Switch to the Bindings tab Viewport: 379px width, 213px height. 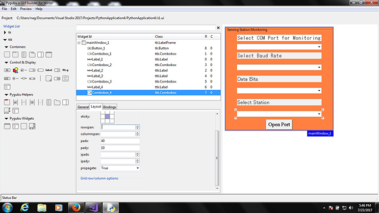pos(110,107)
